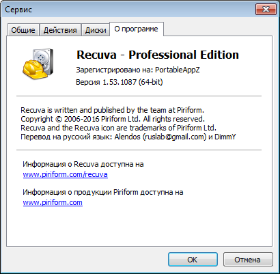Click the 'Recuva and the Recuva icon' line
The width and height of the screenshot is (280, 274).
(x=118, y=128)
